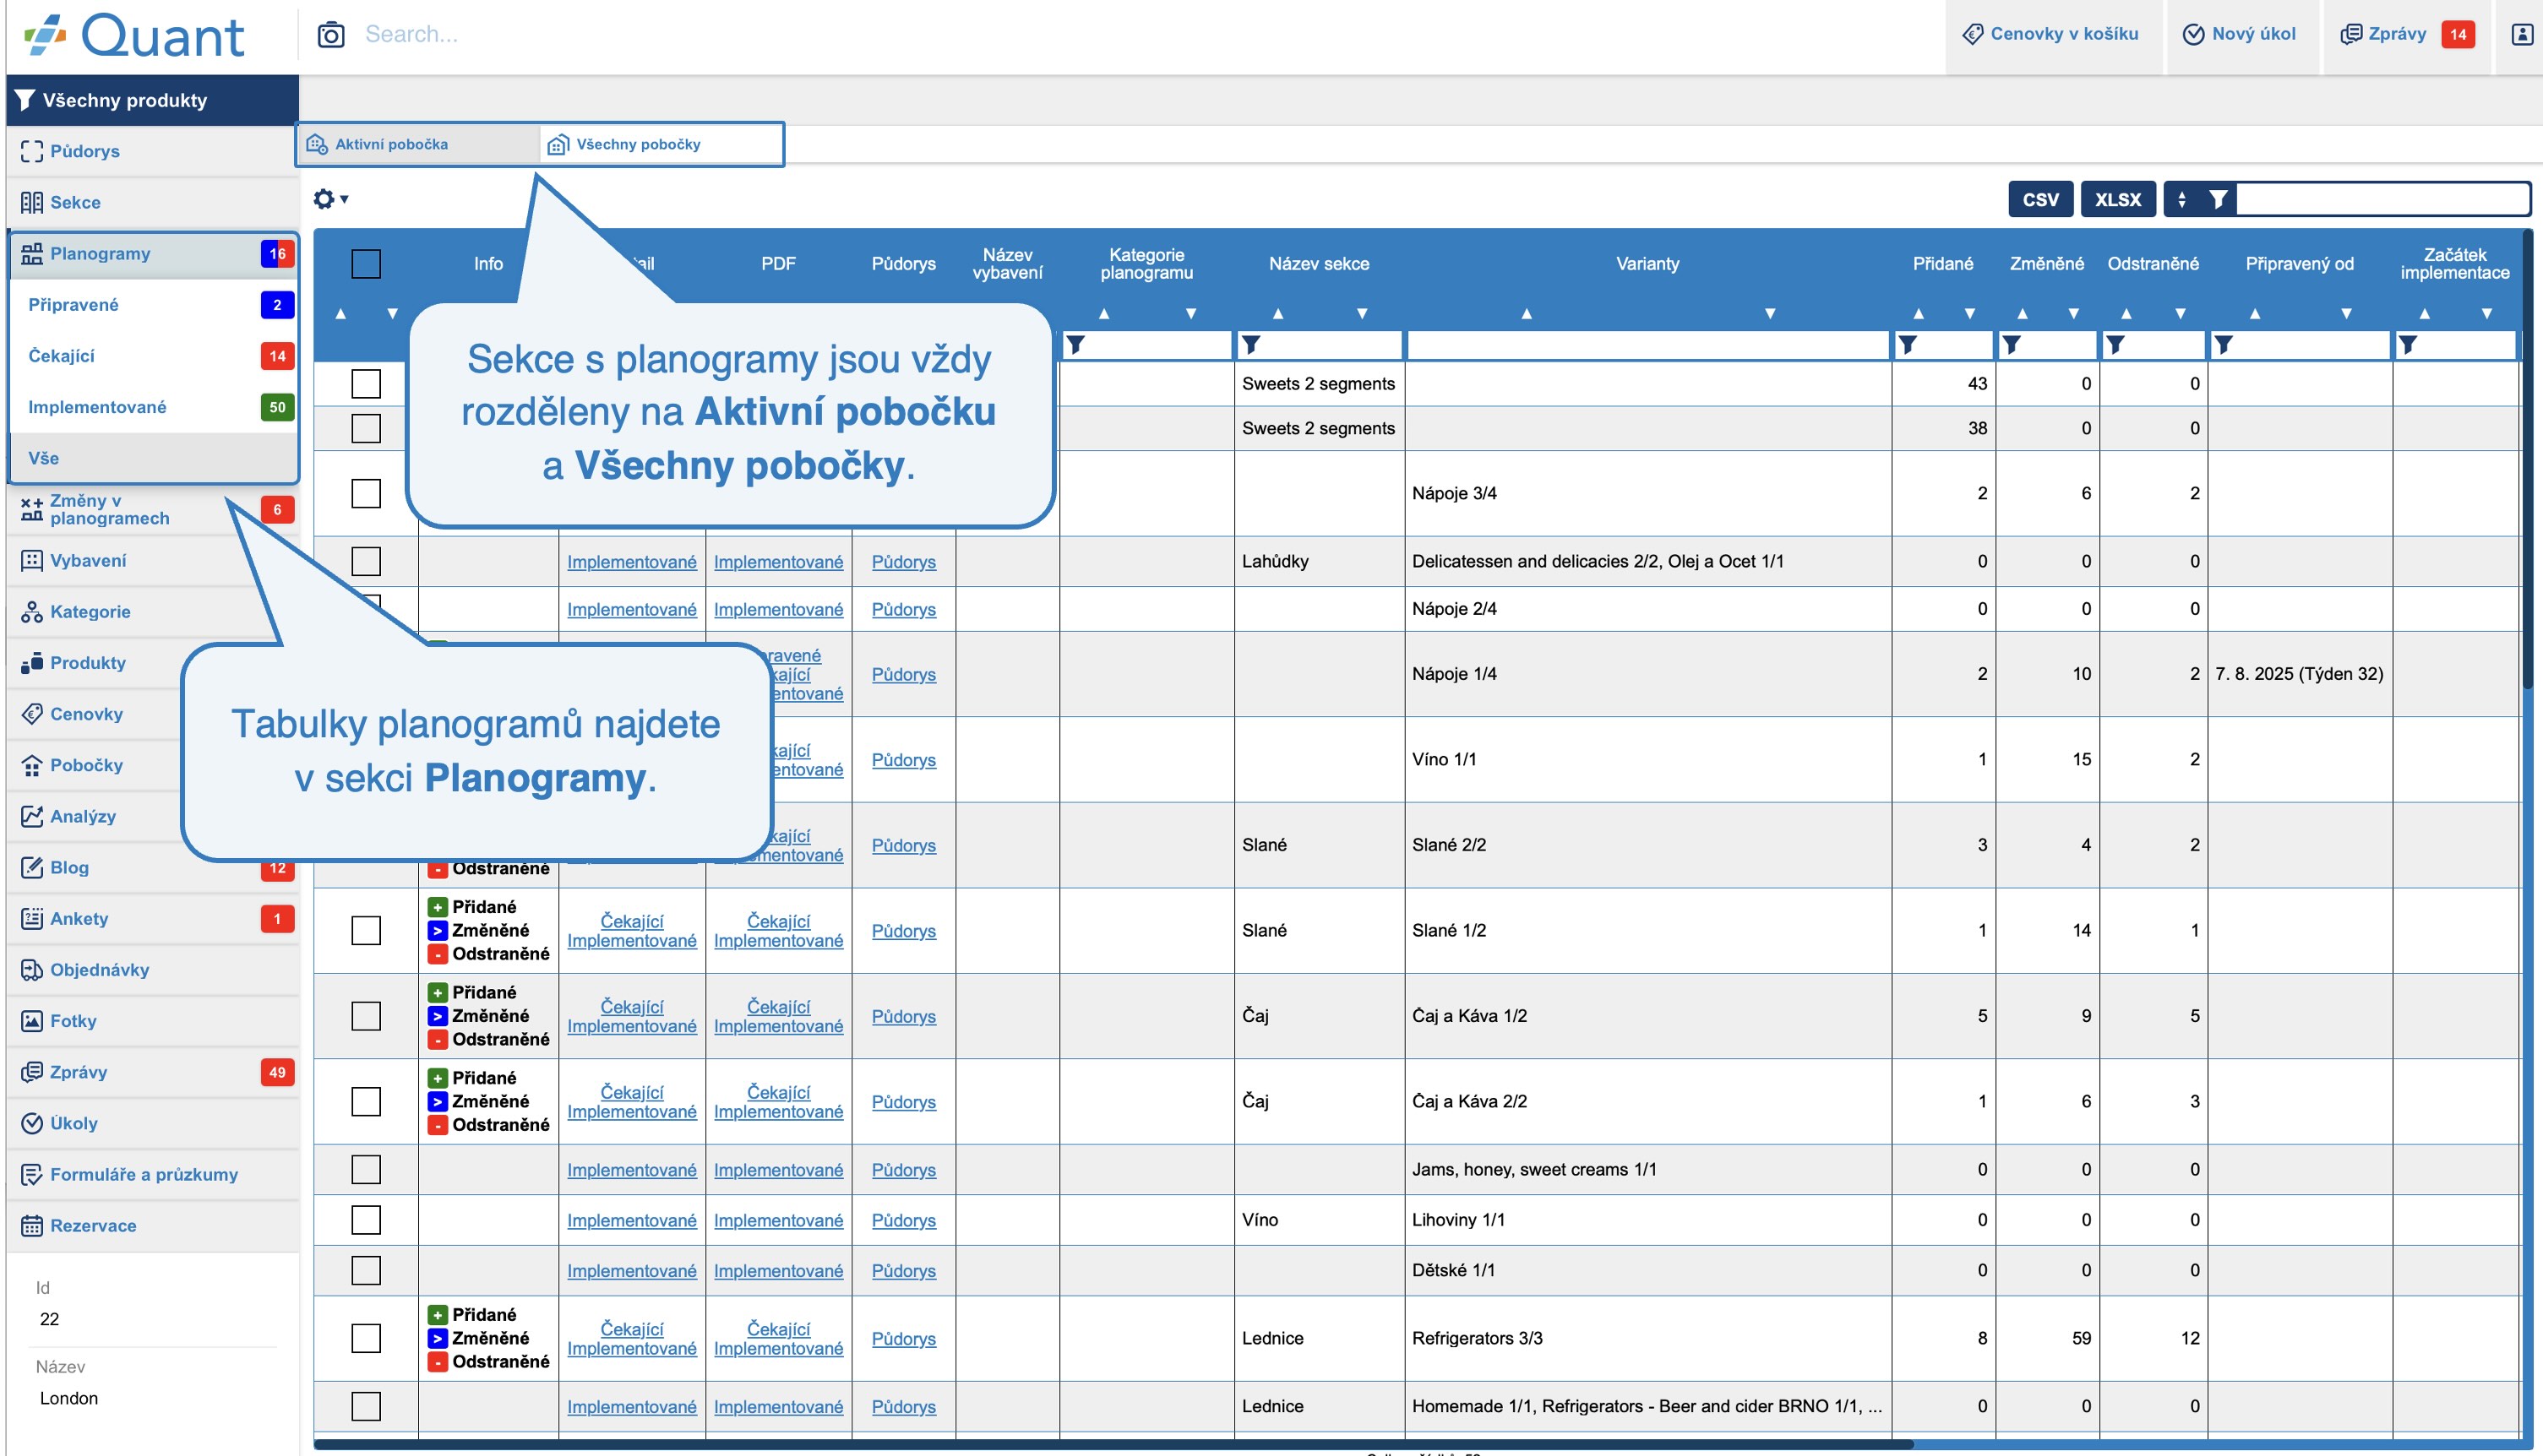This screenshot has width=2543, height=1456.
Task: Sort Odstraněné column ascending
Action: point(2126,314)
